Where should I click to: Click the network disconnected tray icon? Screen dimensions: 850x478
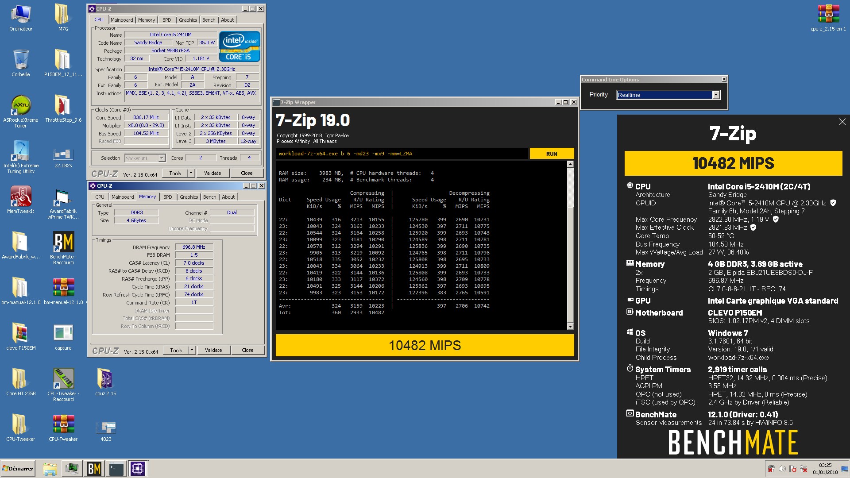click(x=804, y=469)
